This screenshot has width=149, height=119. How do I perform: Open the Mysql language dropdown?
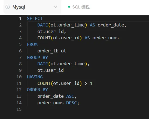pyautogui.click(x=32, y=7)
